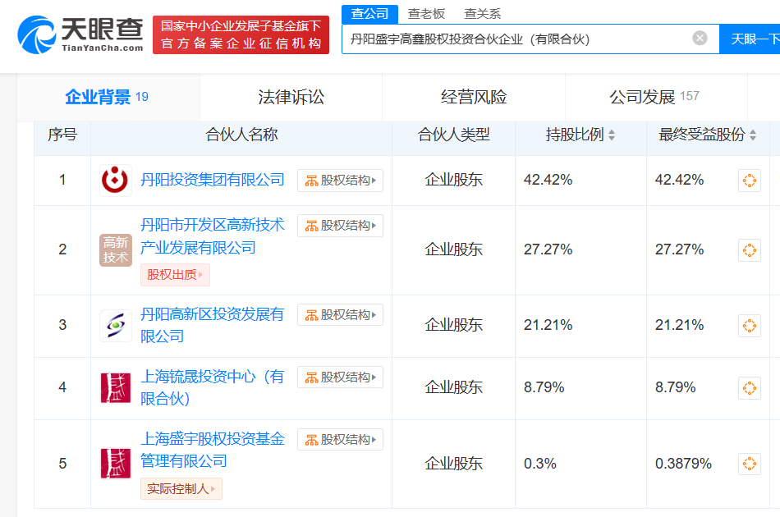Viewport: 780px width, 517px height.
Task: Click the 天眼一下 search button
Action: pyautogui.click(x=750, y=39)
